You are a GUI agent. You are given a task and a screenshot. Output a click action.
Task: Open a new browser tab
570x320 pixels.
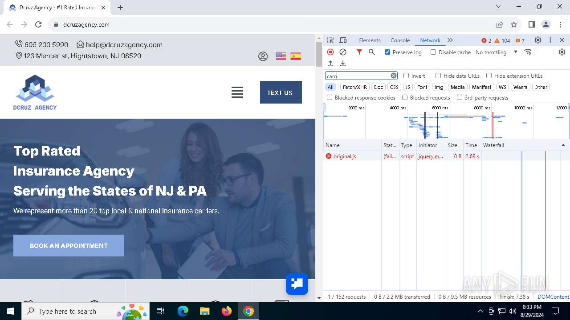(120, 7)
